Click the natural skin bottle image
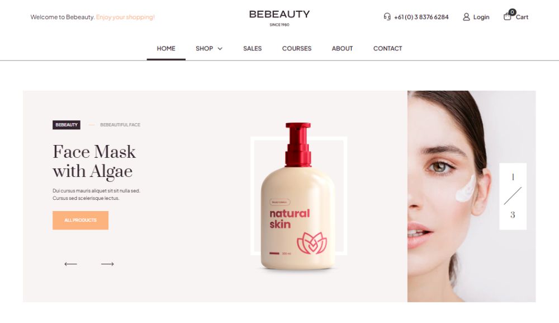The image size is (559, 323). pos(298,196)
